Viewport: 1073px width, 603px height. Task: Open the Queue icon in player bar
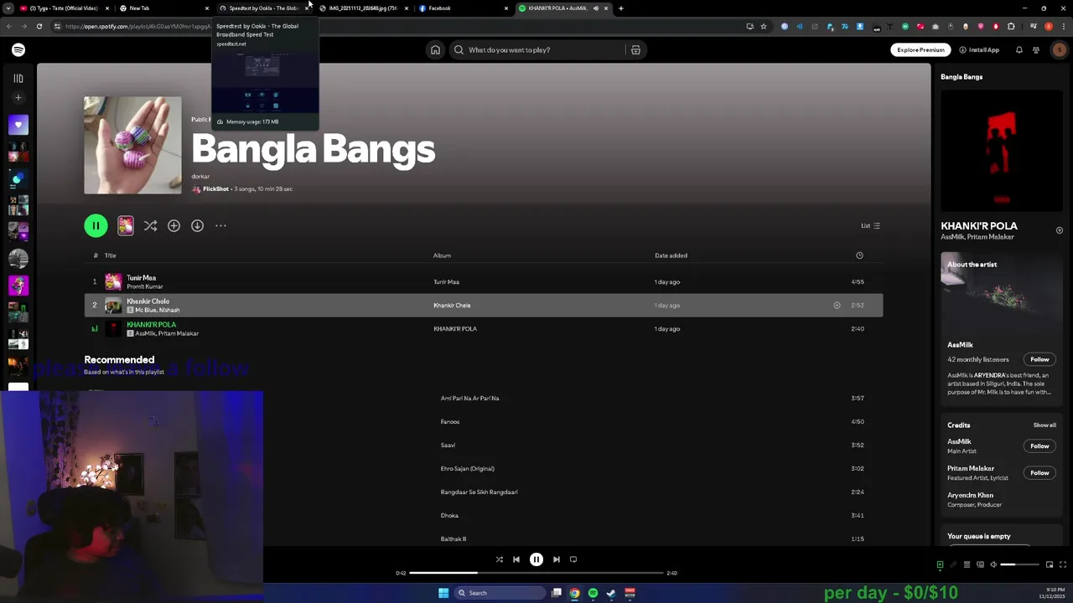tap(967, 564)
